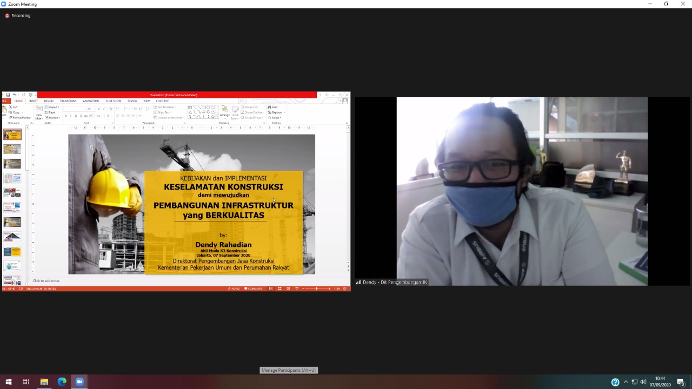This screenshot has height=389, width=692.
Task: Click the zoom slider in PowerPoint status bar
Action: click(316, 289)
